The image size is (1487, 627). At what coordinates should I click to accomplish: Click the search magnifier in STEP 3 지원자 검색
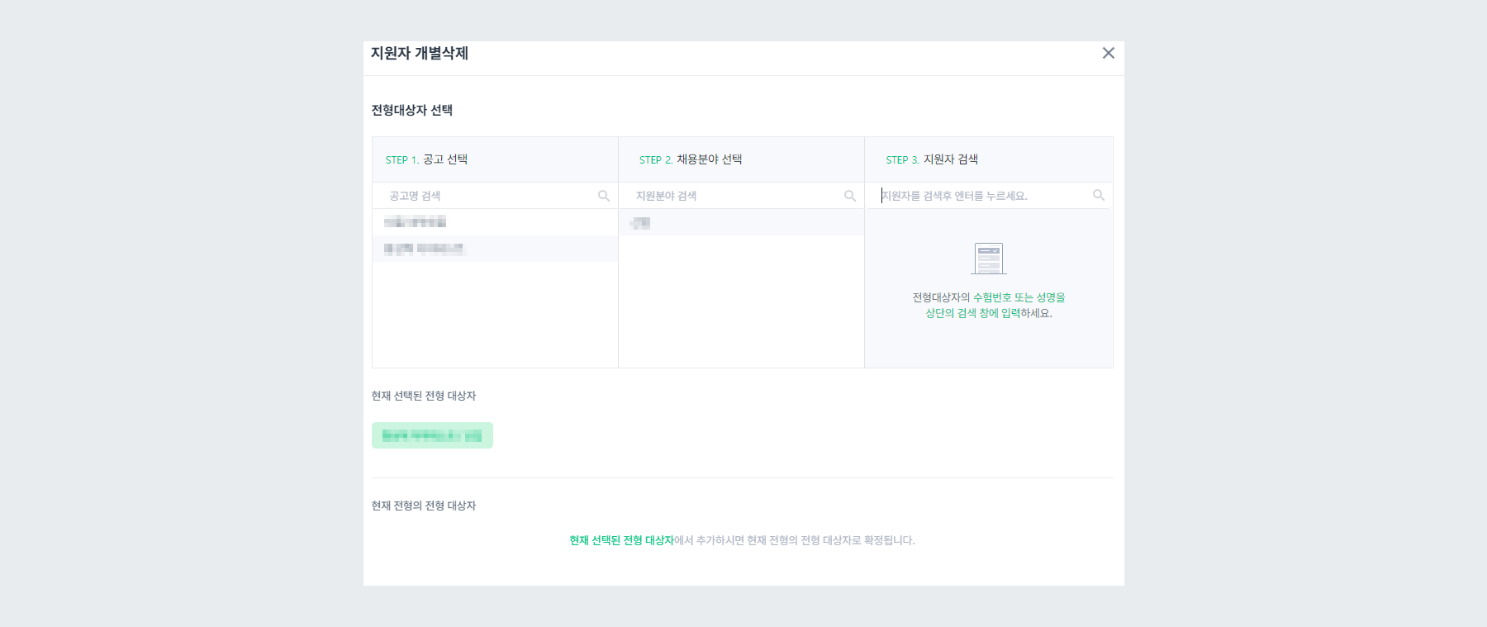click(x=1099, y=195)
